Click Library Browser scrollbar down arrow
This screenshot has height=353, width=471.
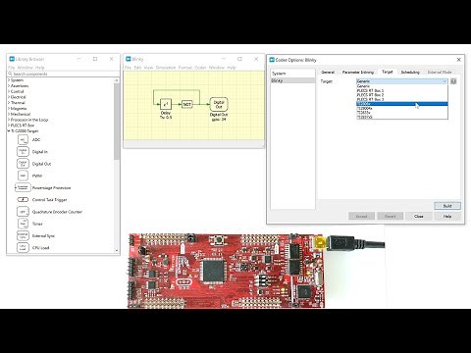click(x=117, y=250)
